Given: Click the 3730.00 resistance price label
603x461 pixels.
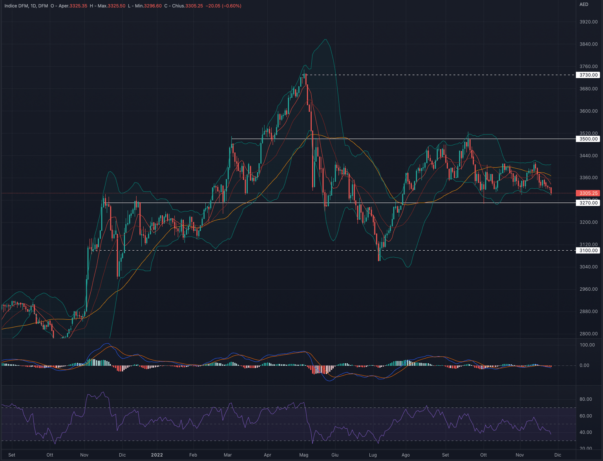Looking at the screenshot, I should coord(588,75).
